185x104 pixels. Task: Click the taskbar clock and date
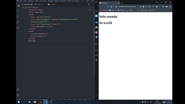point(157,102)
